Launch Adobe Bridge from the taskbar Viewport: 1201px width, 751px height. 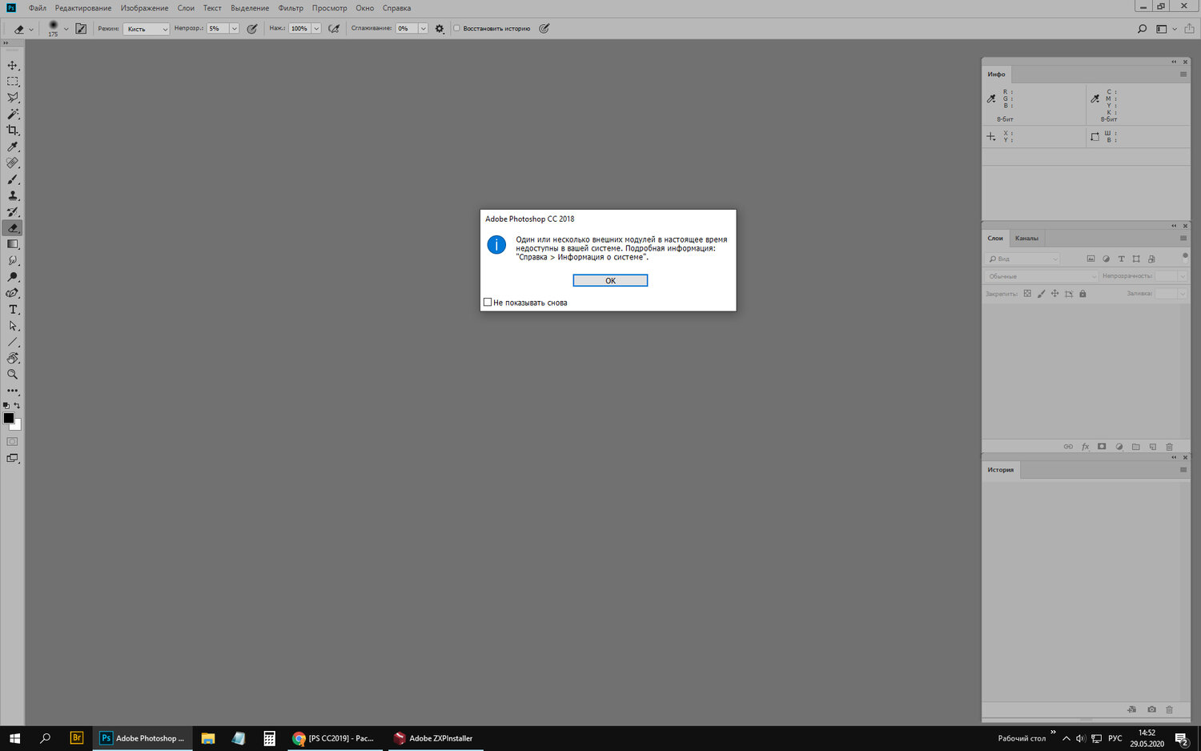pyautogui.click(x=77, y=738)
